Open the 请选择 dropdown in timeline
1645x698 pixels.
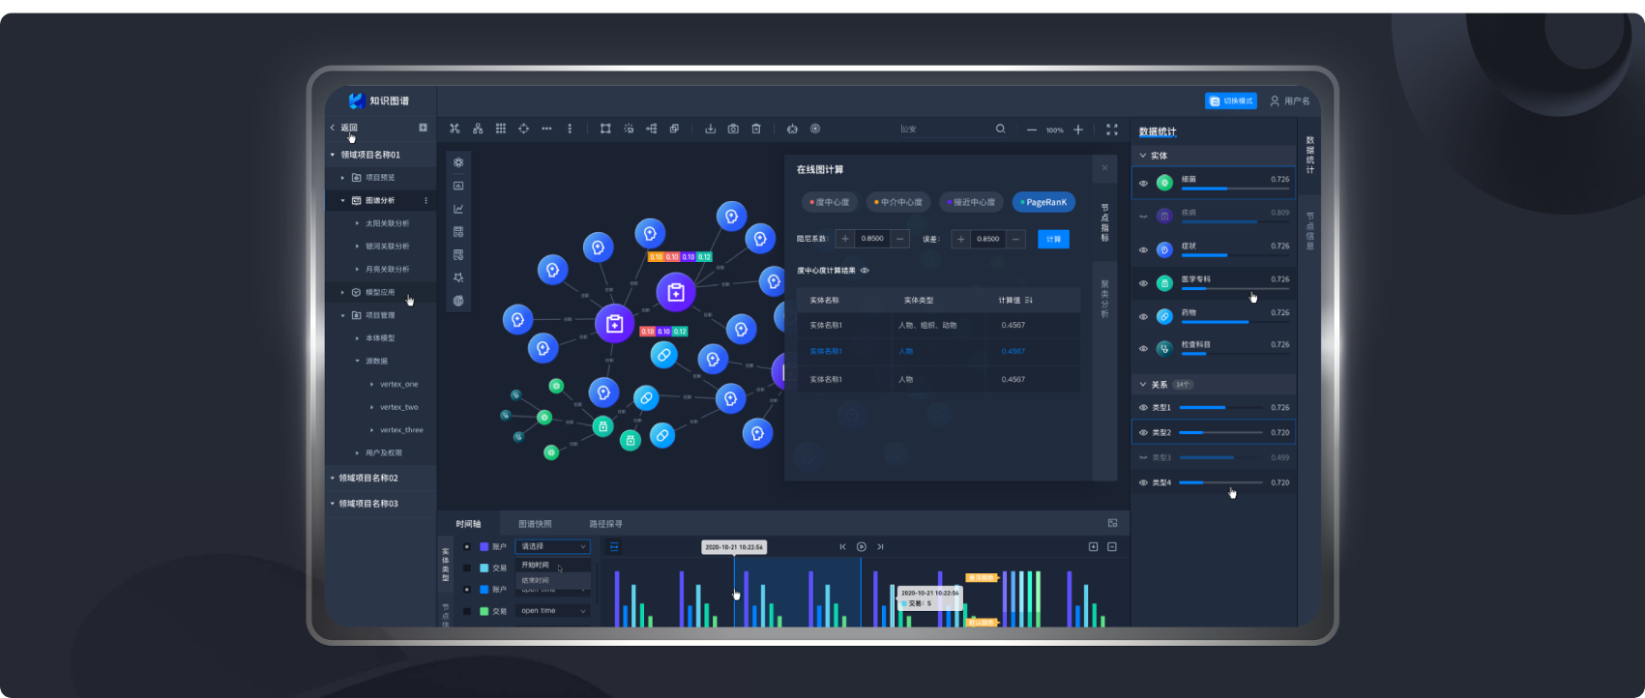pos(552,546)
